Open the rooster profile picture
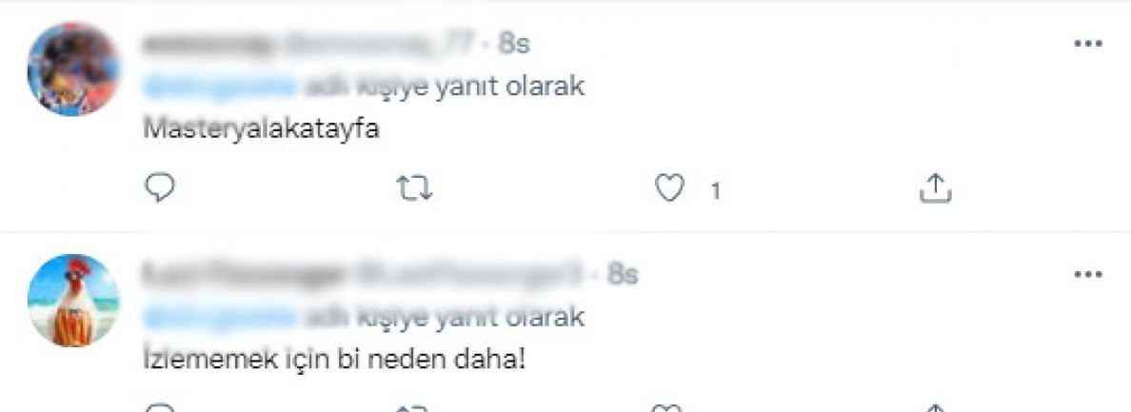 point(73,301)
